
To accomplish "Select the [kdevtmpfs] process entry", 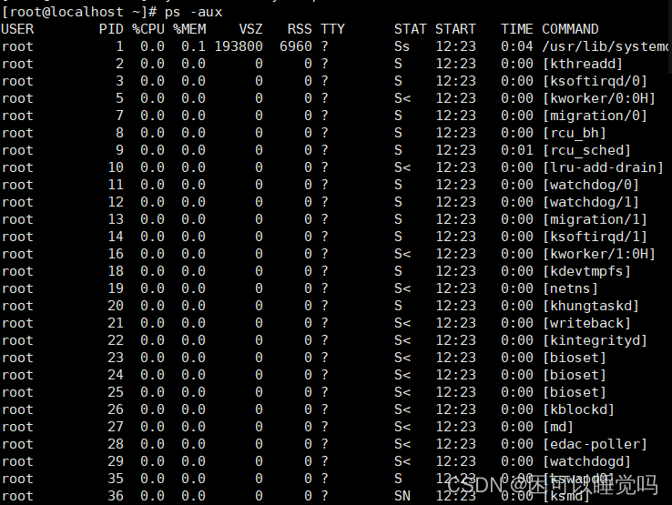I will point(586,271).
